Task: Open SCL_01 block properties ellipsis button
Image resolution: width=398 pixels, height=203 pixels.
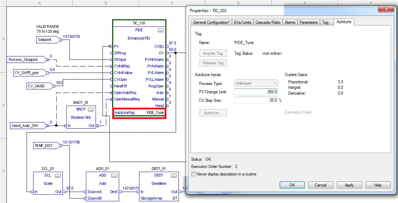Action: 58,176
